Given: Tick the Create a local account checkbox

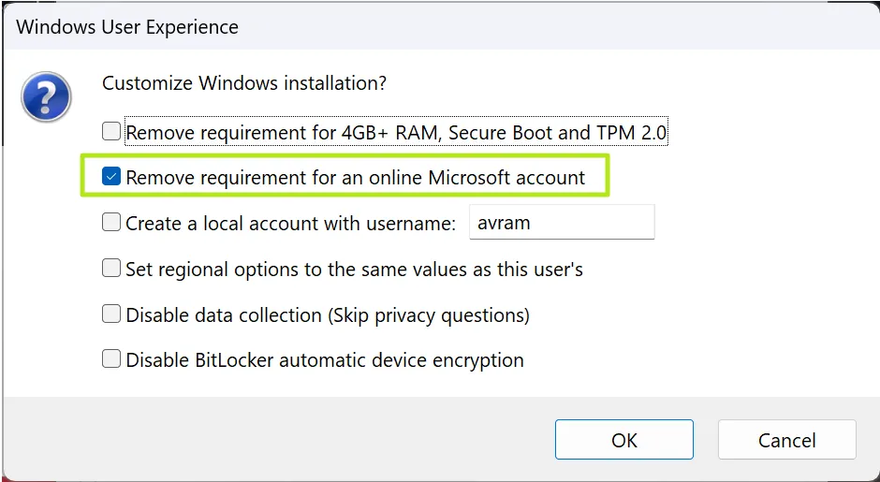Looking at the screenshot, I should click(111, 223).
